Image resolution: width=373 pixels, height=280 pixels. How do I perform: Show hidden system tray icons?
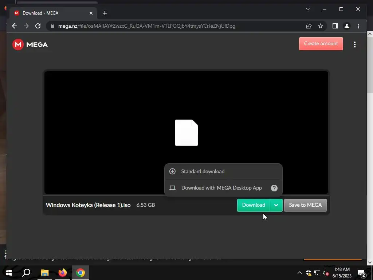299,273
